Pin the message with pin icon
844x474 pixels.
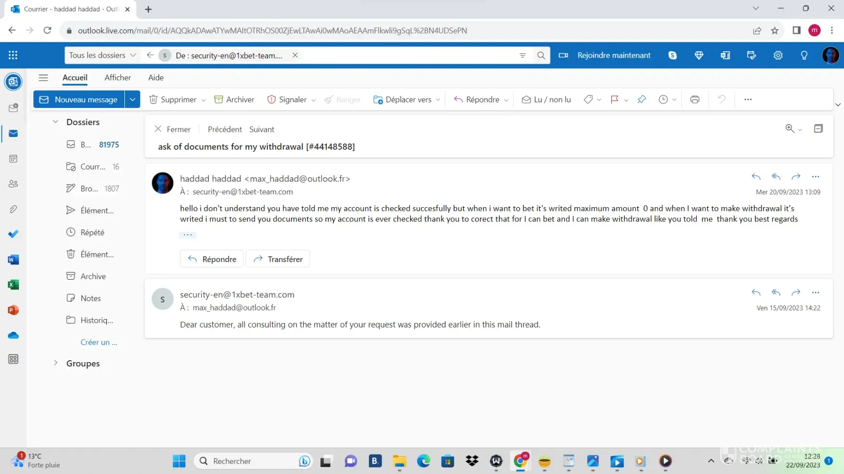[641, 100]
